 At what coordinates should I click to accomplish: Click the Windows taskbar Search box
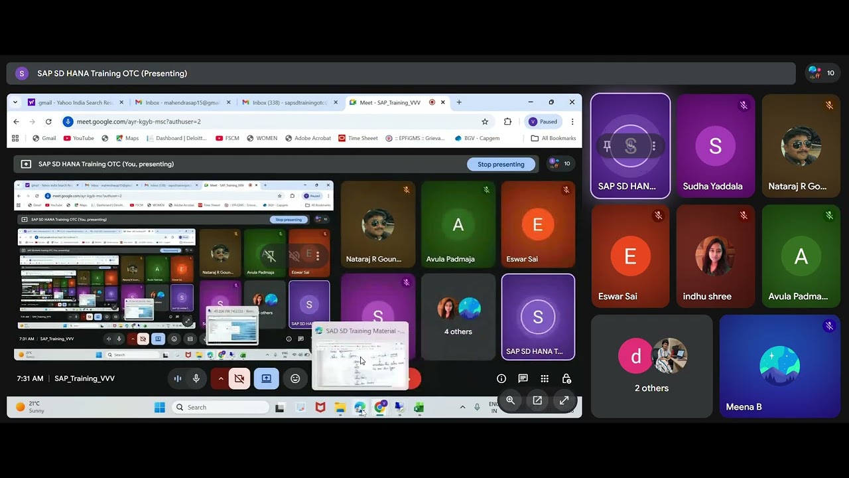(221, 407)
